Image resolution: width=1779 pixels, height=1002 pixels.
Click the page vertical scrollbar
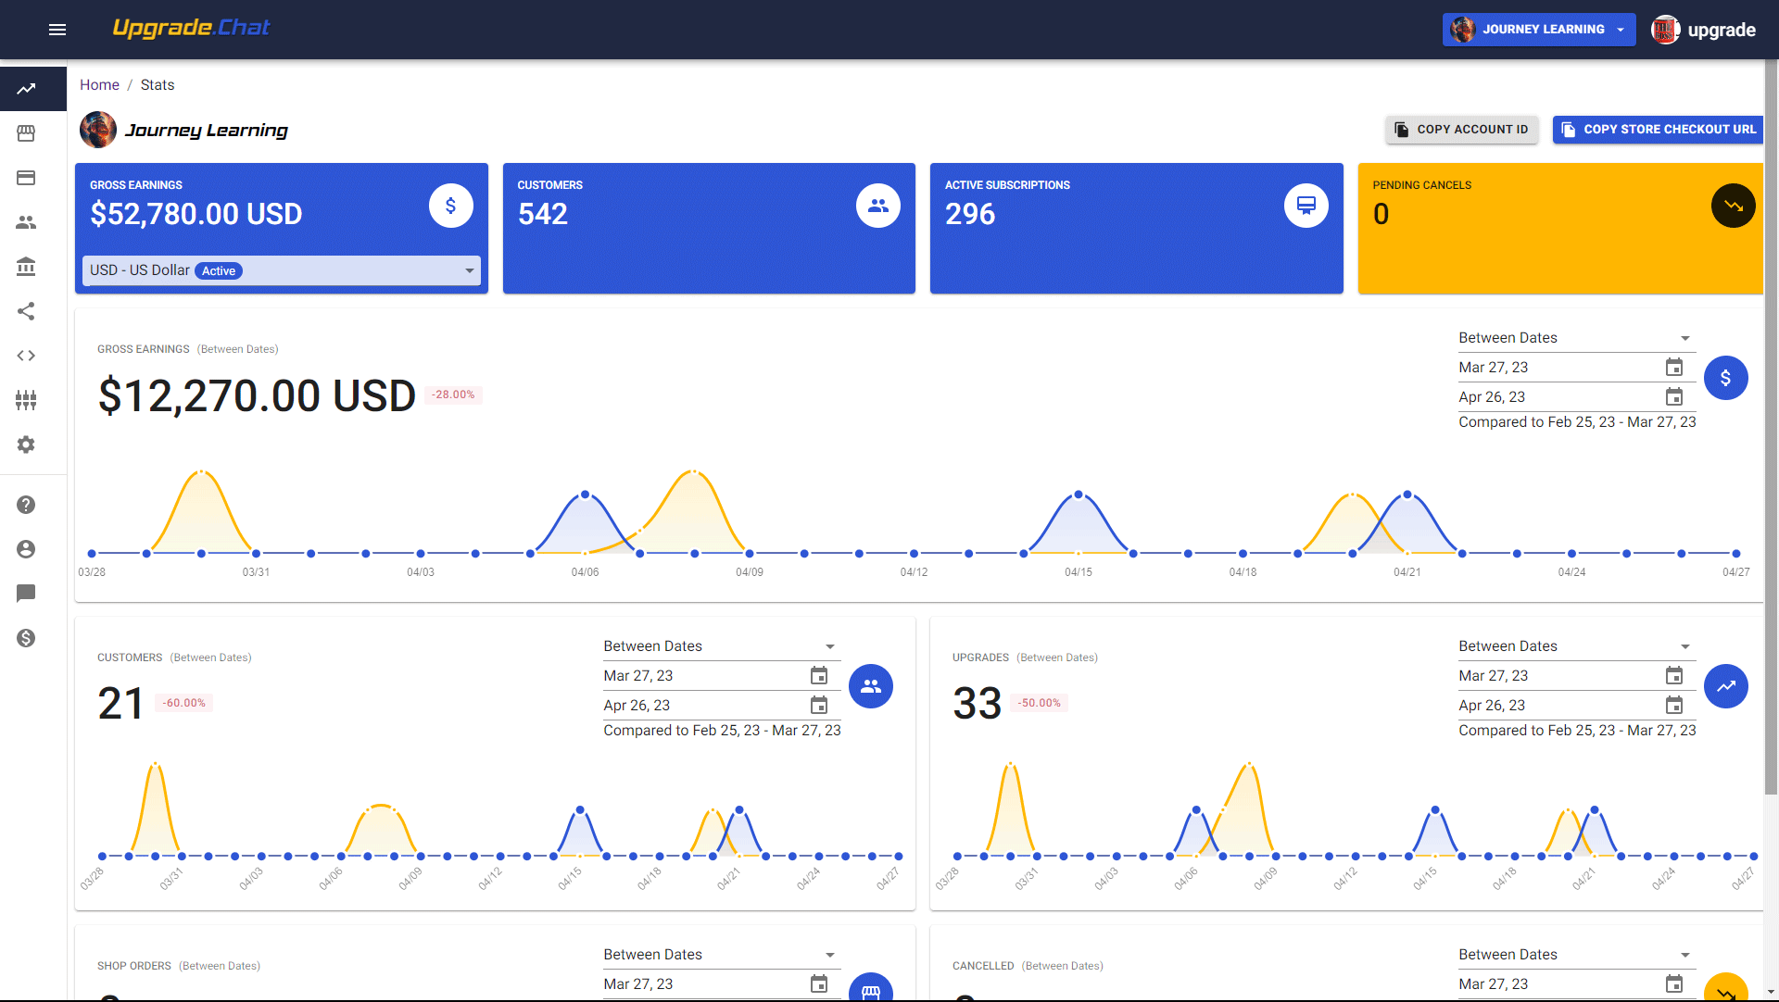pyautogui.click(x=1771, y=426)
